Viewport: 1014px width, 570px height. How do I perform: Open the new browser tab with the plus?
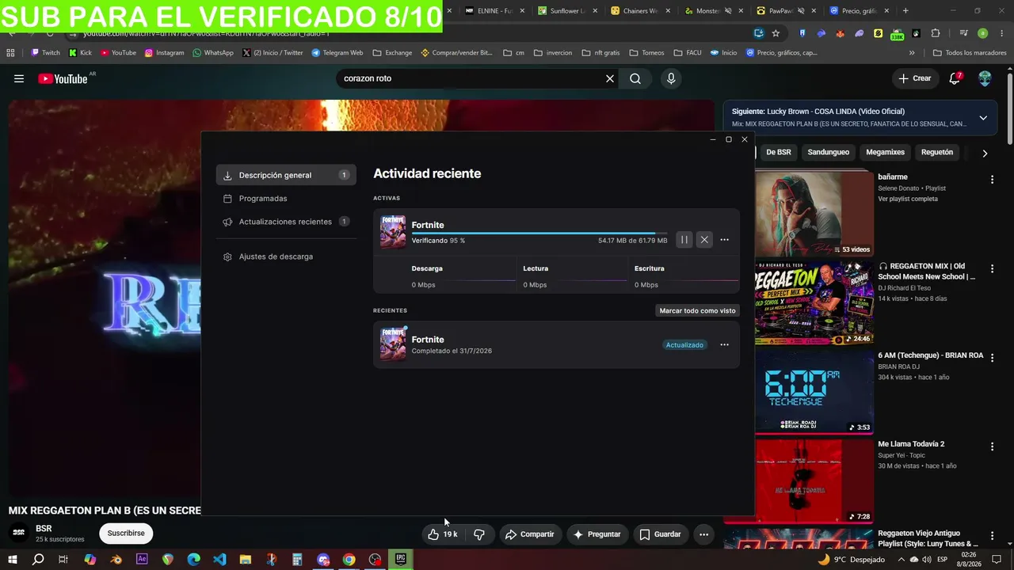(x=905, y=11)
